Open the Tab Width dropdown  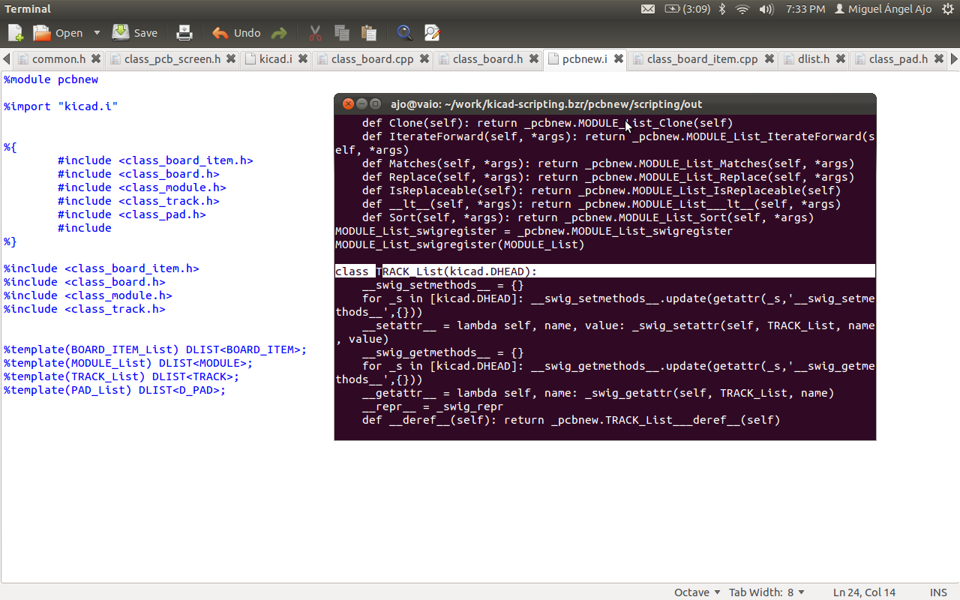coord(766,592)
